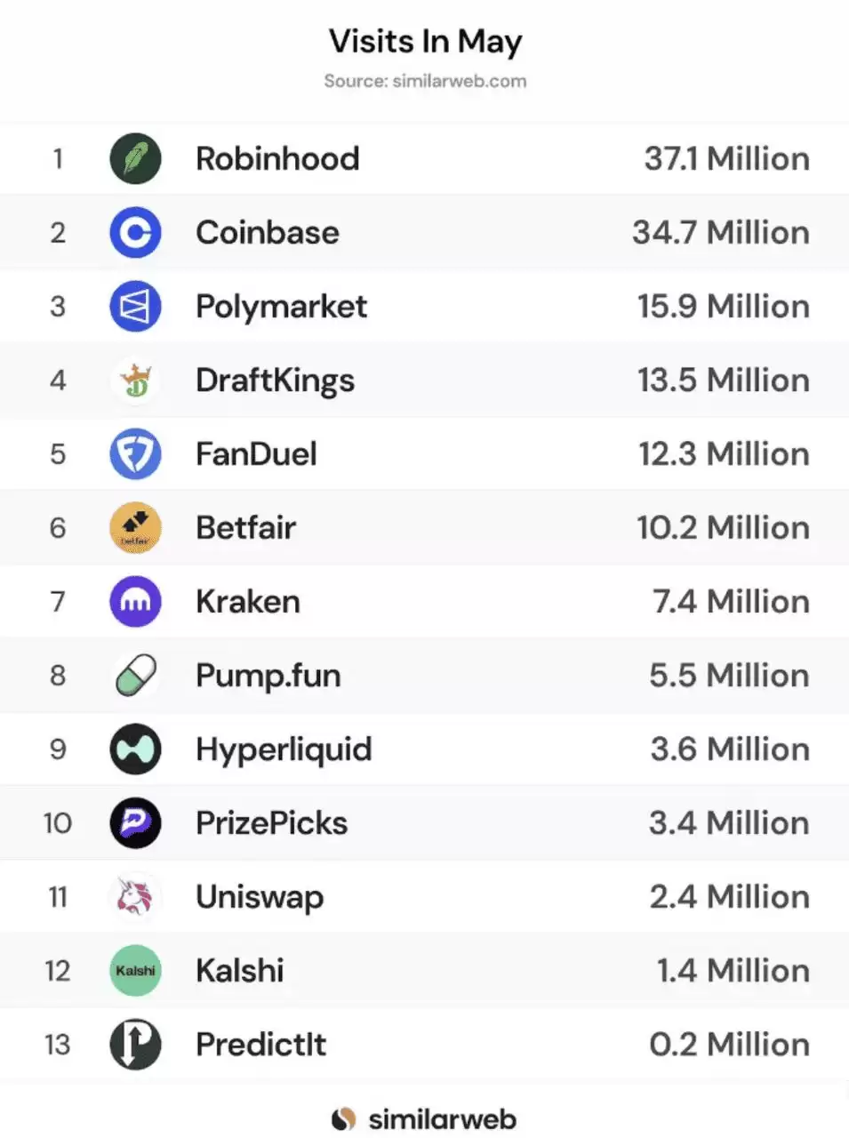Select the Kalshi name label
Screen dimensions: 849x1138
pos(240,971)
